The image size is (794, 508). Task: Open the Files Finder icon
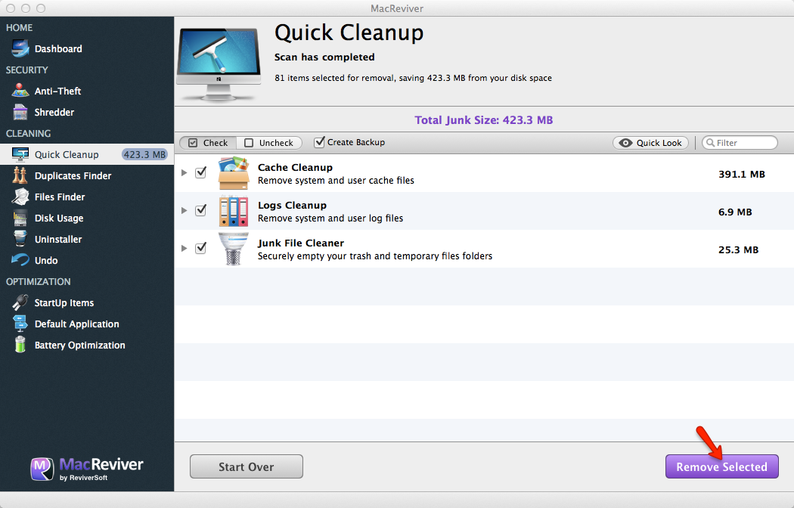coord(20,197)
